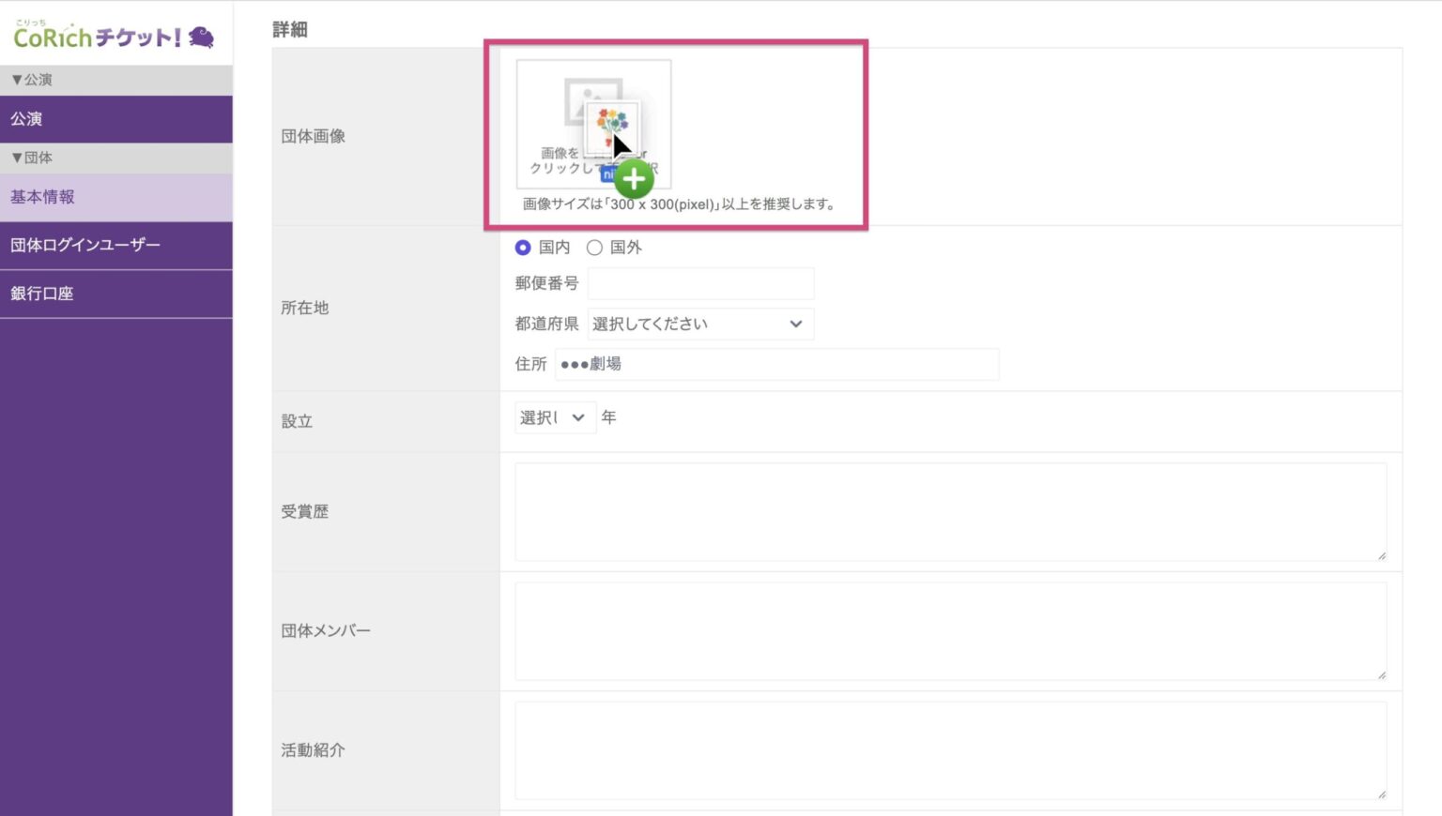Open the 銀行口座 page
1442x816 pixels.
point(43,293)
